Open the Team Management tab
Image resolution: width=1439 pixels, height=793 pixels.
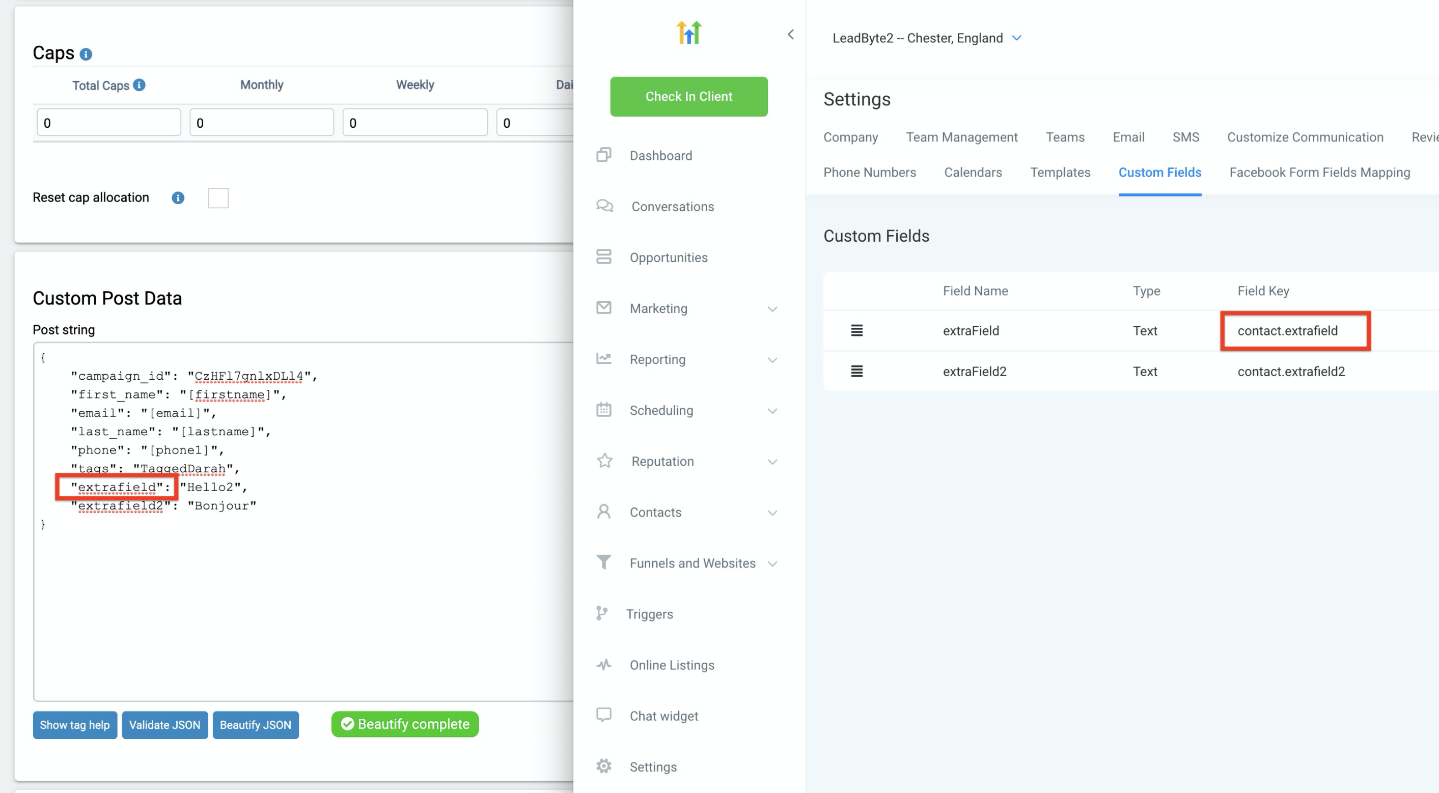click(x=962, y=137)
